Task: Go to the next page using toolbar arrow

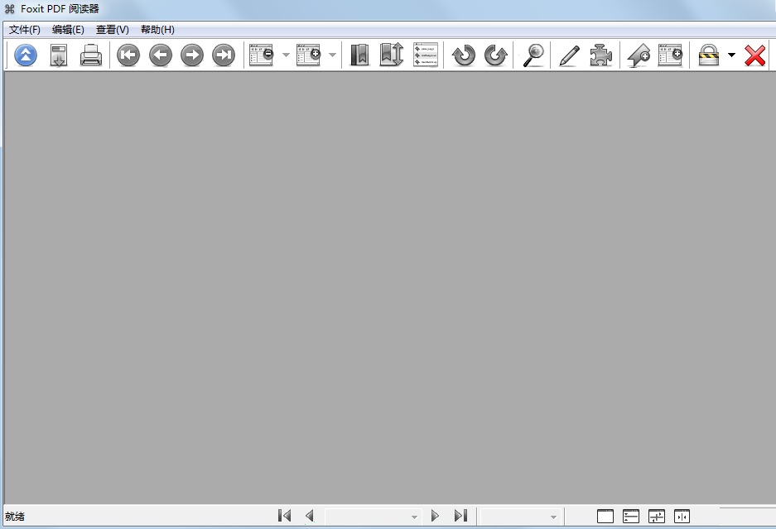Action: tap(191, 55)
